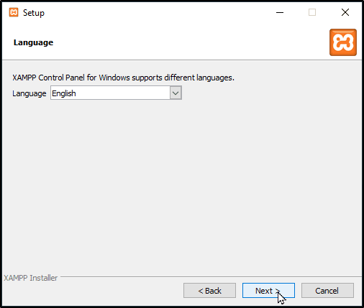Minimize the Setup window
This screenshot has width=364, height=308.
pyautogui.click(x=280, y=12)
